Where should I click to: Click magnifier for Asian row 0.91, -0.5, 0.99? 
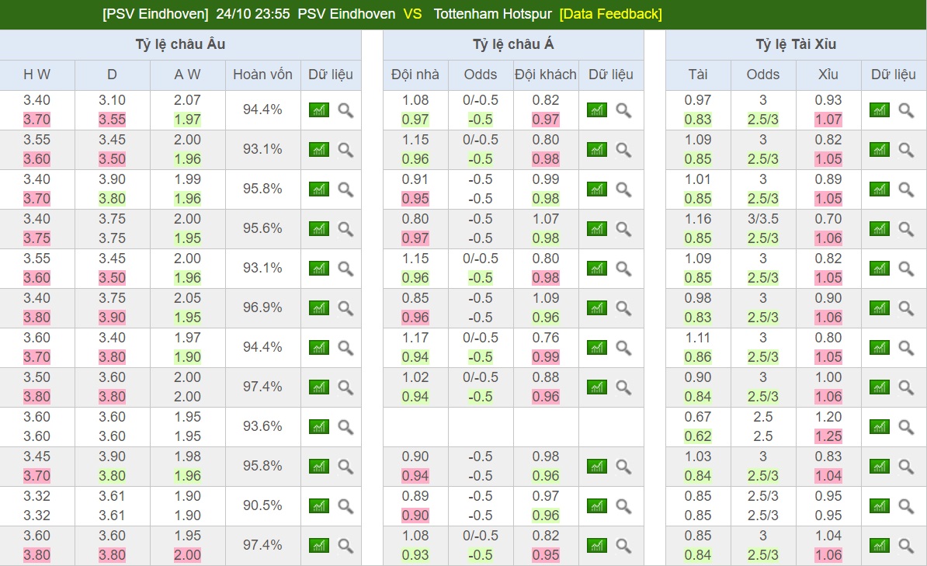623,189
